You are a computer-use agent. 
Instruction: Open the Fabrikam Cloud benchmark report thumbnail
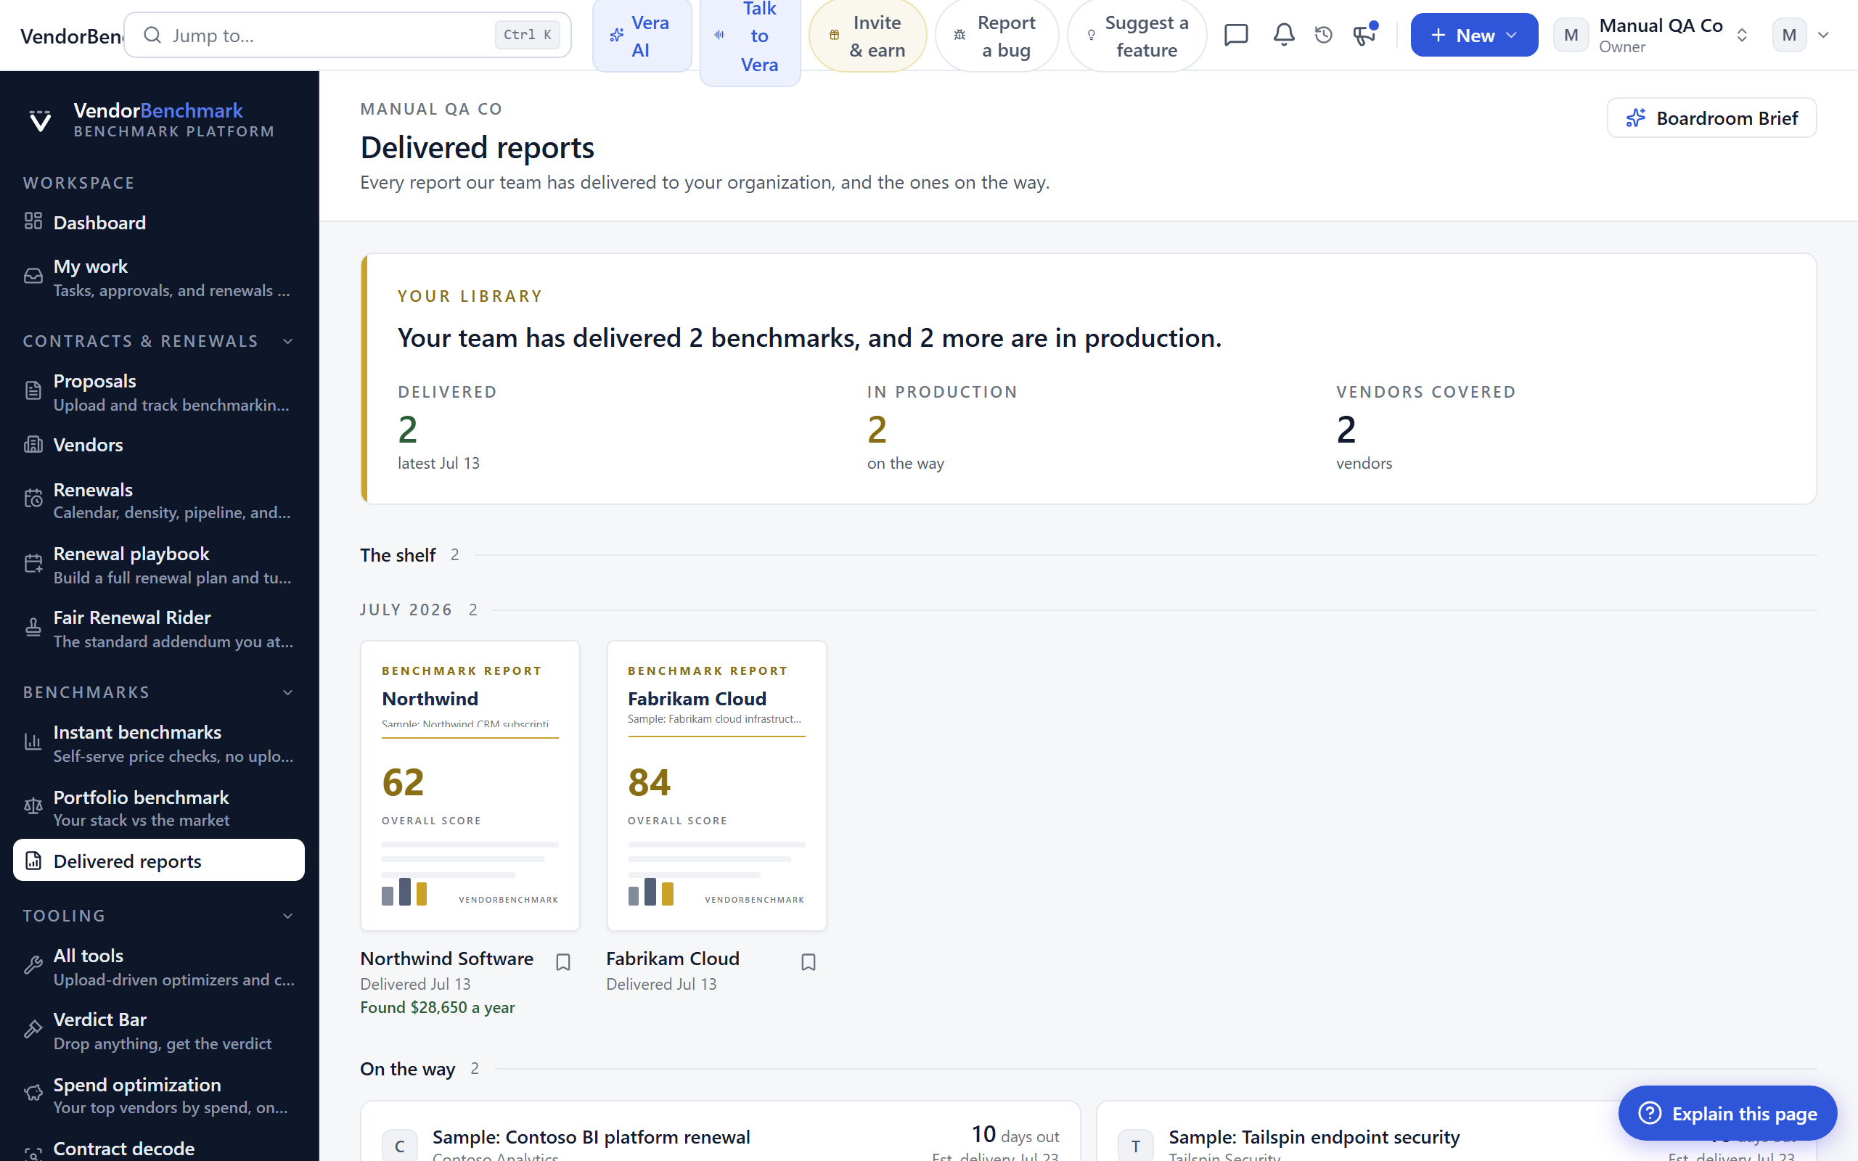coord(716,786)
